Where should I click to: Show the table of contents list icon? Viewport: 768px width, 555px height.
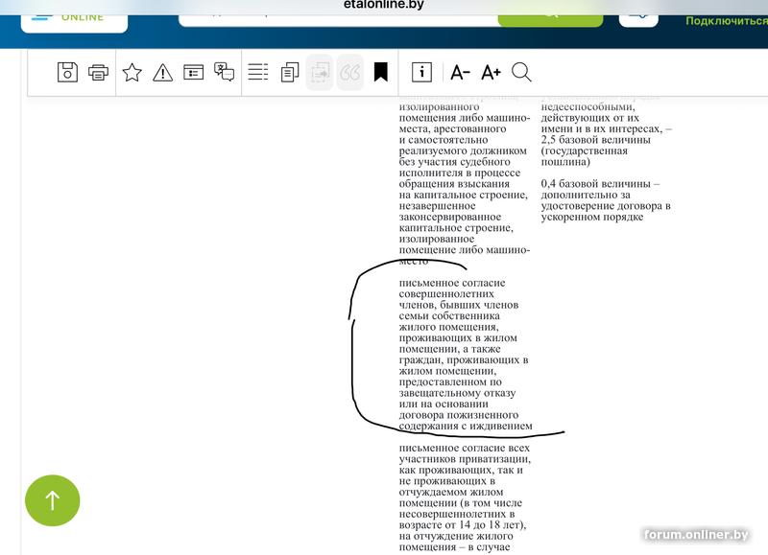pyautogui.click(x=258, y=72)
